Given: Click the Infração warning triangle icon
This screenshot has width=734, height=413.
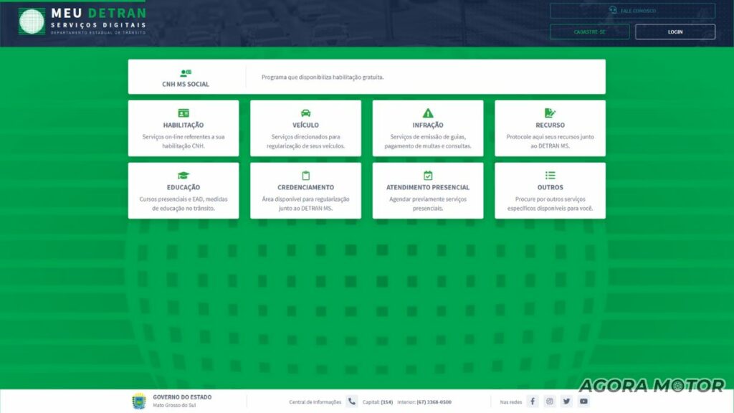Looking at the screenshot, I should coord(428,113).
